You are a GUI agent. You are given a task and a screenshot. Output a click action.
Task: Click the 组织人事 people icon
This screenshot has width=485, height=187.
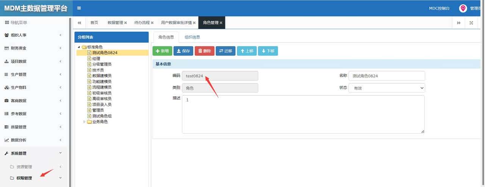6,35
